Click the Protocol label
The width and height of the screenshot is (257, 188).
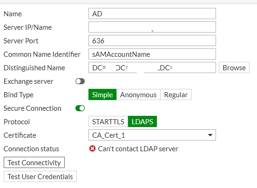(17, 122)
